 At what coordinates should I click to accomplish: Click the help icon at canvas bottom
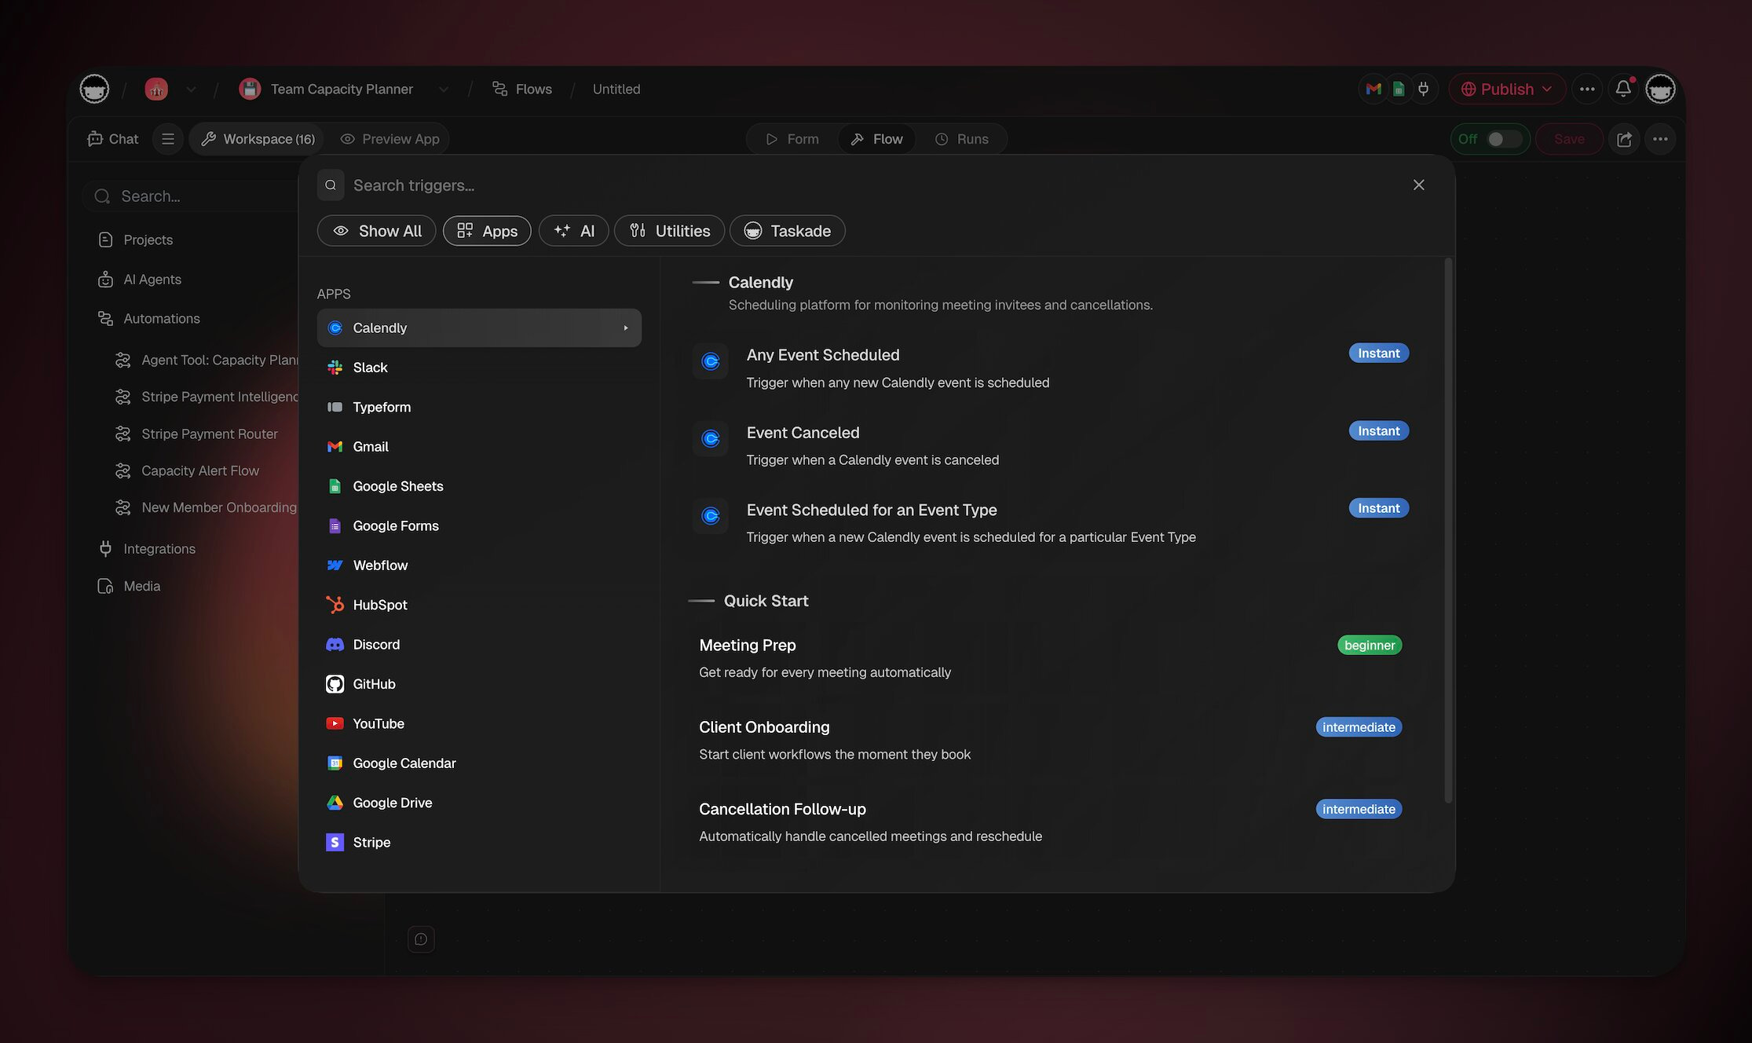coord(421,939)
